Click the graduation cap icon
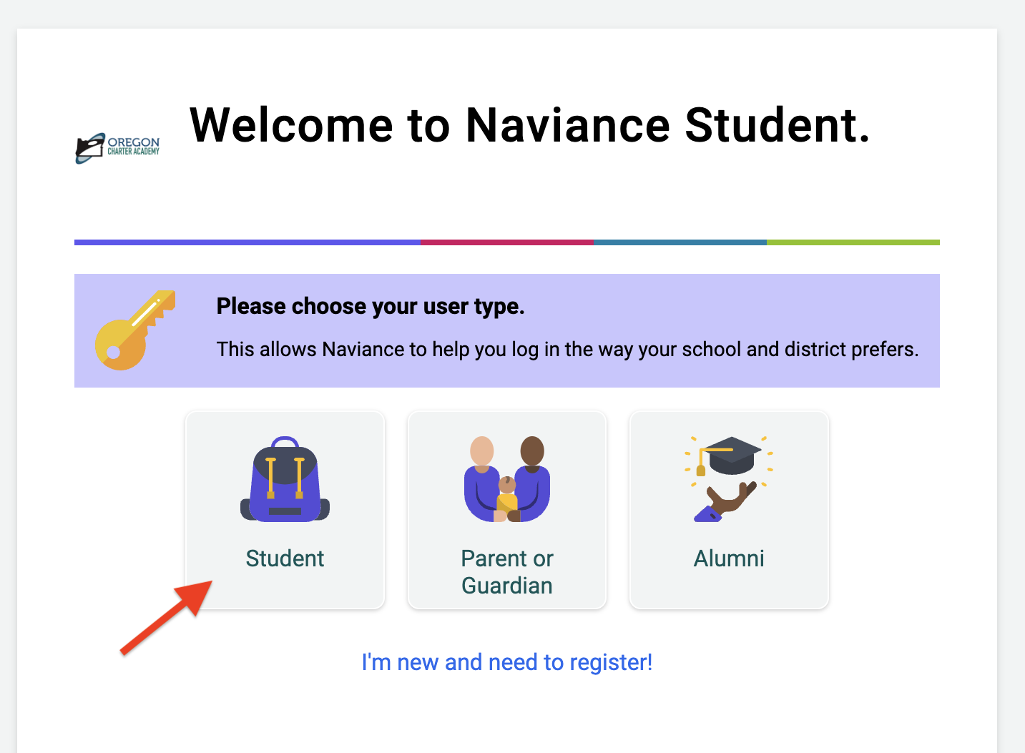 click(x=729, y=478)
